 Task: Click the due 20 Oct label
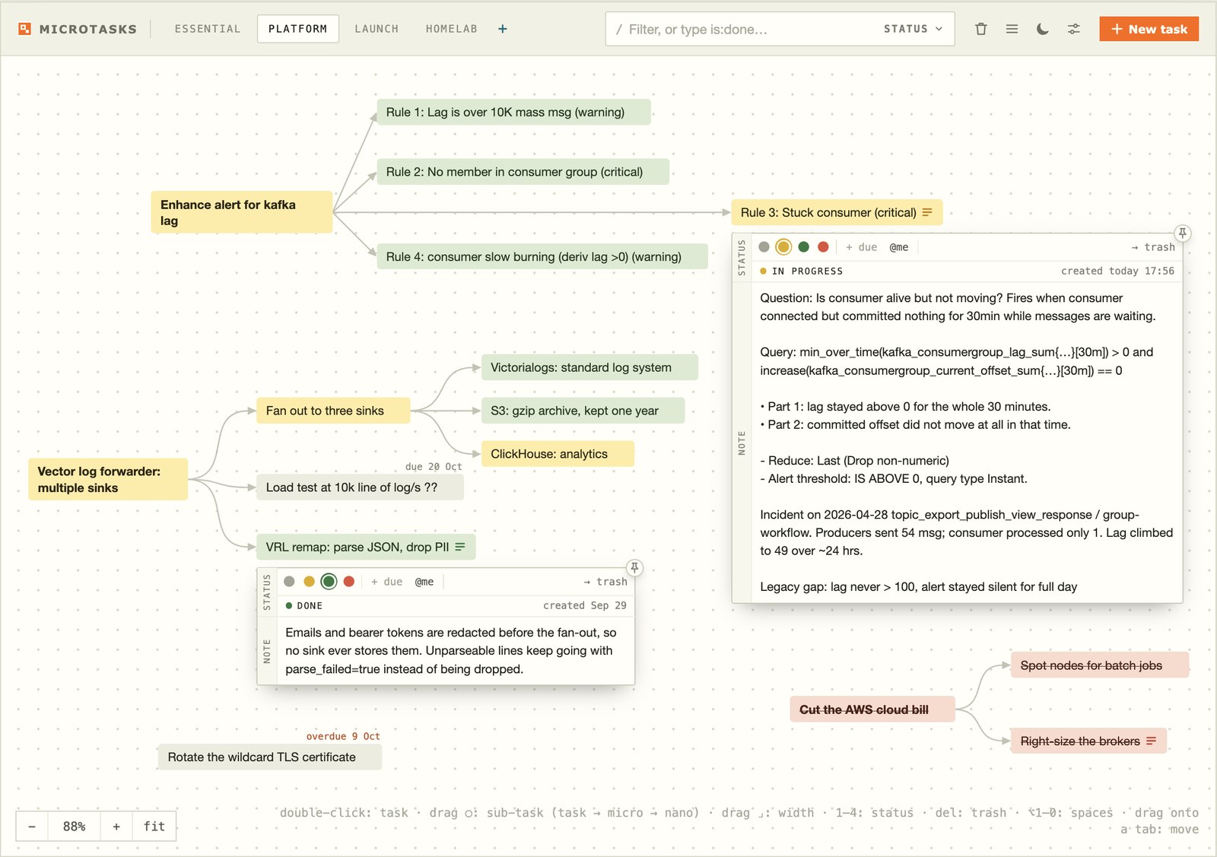(434, 467)
